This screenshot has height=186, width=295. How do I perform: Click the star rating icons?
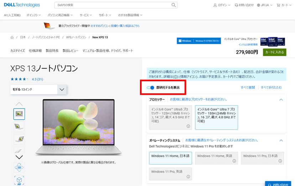click(x=19, y=79)
